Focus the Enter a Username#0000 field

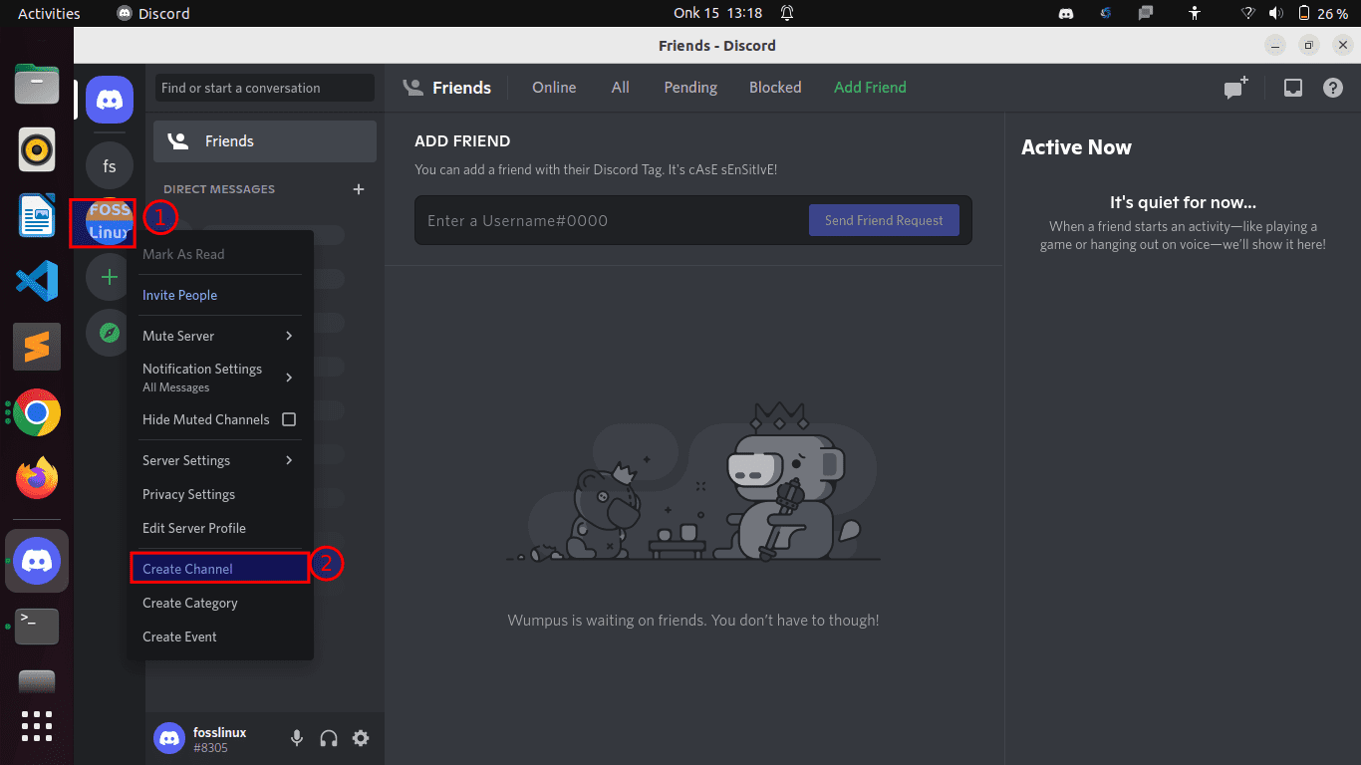click(x=610, y=220)
